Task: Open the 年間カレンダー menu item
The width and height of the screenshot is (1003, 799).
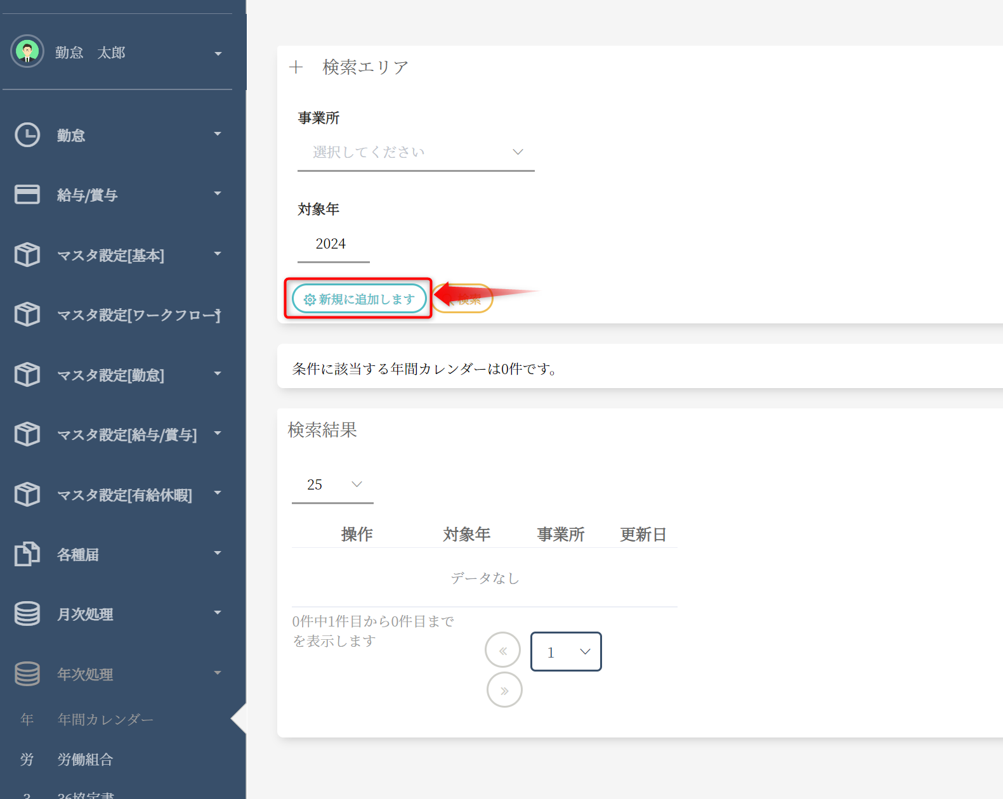Action: [x=105, y=720]
